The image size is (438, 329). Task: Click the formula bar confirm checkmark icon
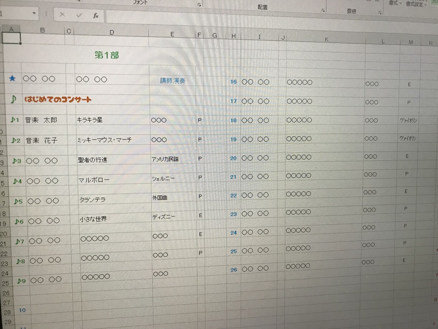point(79,15)
